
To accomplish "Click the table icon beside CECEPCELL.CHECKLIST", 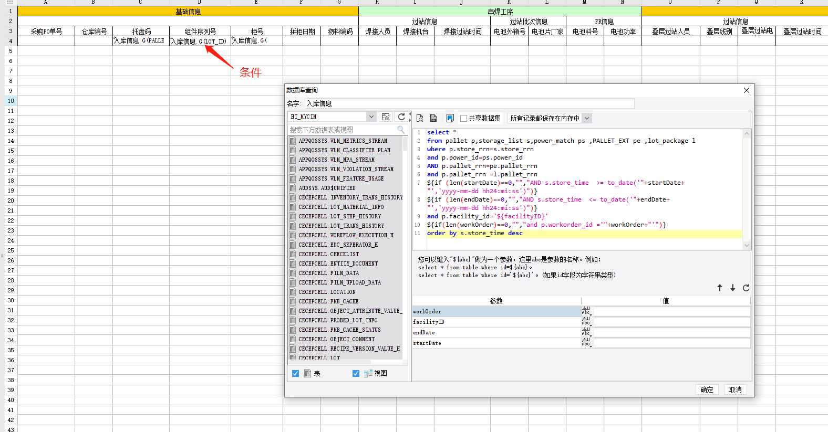I will [x=293, y=254].
